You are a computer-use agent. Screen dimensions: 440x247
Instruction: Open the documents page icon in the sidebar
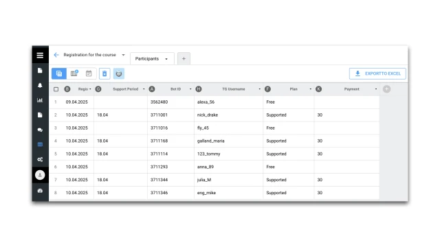(40, 71)
